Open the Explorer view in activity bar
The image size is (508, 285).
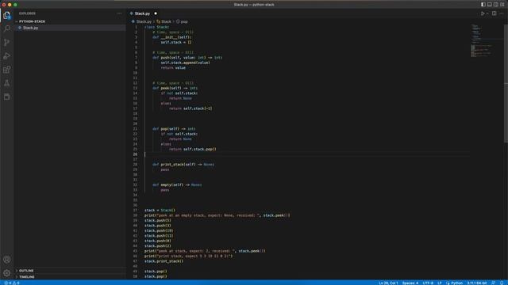[x=7, y=15]
